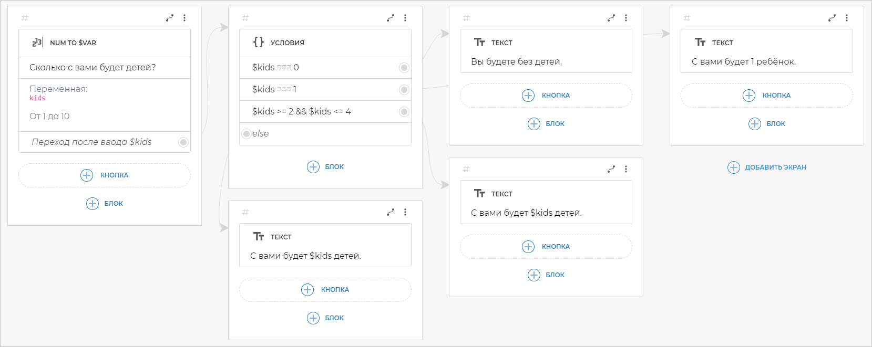This screenshot has width=872, height=347.
Task: Click the NUM TO $VAR block icon
Action: pyautogui.click(x=37, y=43)
